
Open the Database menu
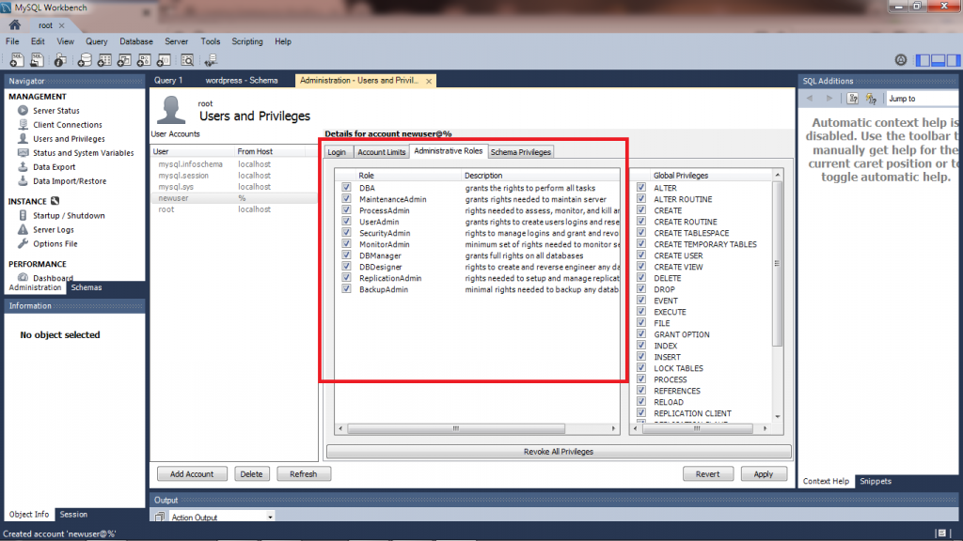136,41
